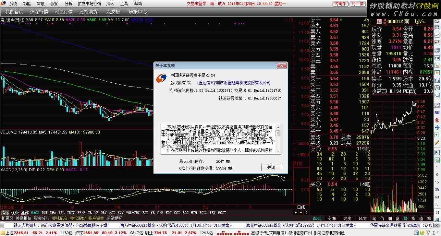The image size is (441, 236).
Task: Close the scrolling news ticker bar
Action: pyautogui.click(x=436, y=225)
